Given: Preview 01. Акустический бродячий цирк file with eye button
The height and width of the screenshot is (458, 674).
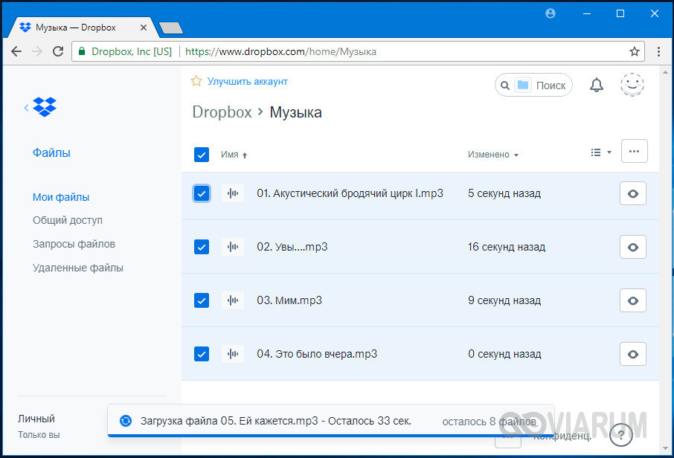Looking at the screenshot, I should coord(632,193).
